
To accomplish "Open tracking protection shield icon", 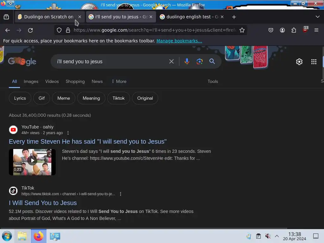I will [x=59, y=30].
